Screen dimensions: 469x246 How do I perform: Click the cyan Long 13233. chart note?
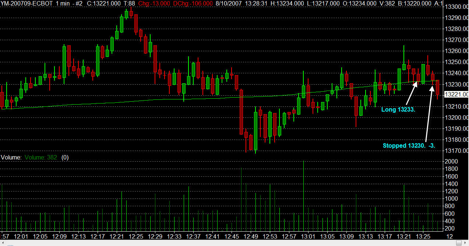(x=398, y=109)
